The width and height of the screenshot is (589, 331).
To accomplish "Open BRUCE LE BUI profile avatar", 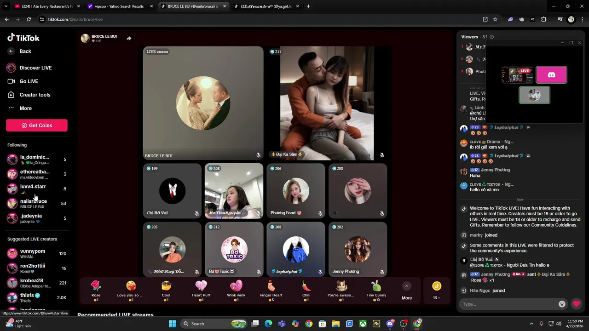I will (85, 38).
